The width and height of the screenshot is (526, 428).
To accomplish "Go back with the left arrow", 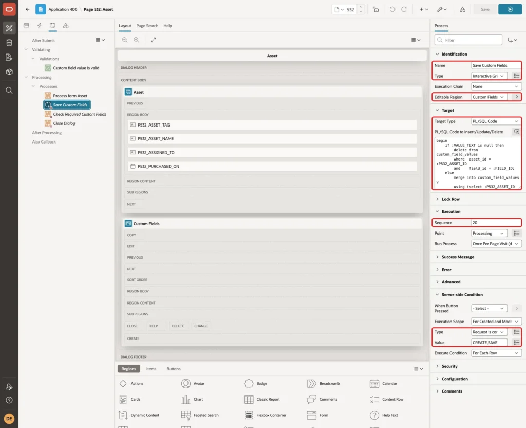I will 28,9.
